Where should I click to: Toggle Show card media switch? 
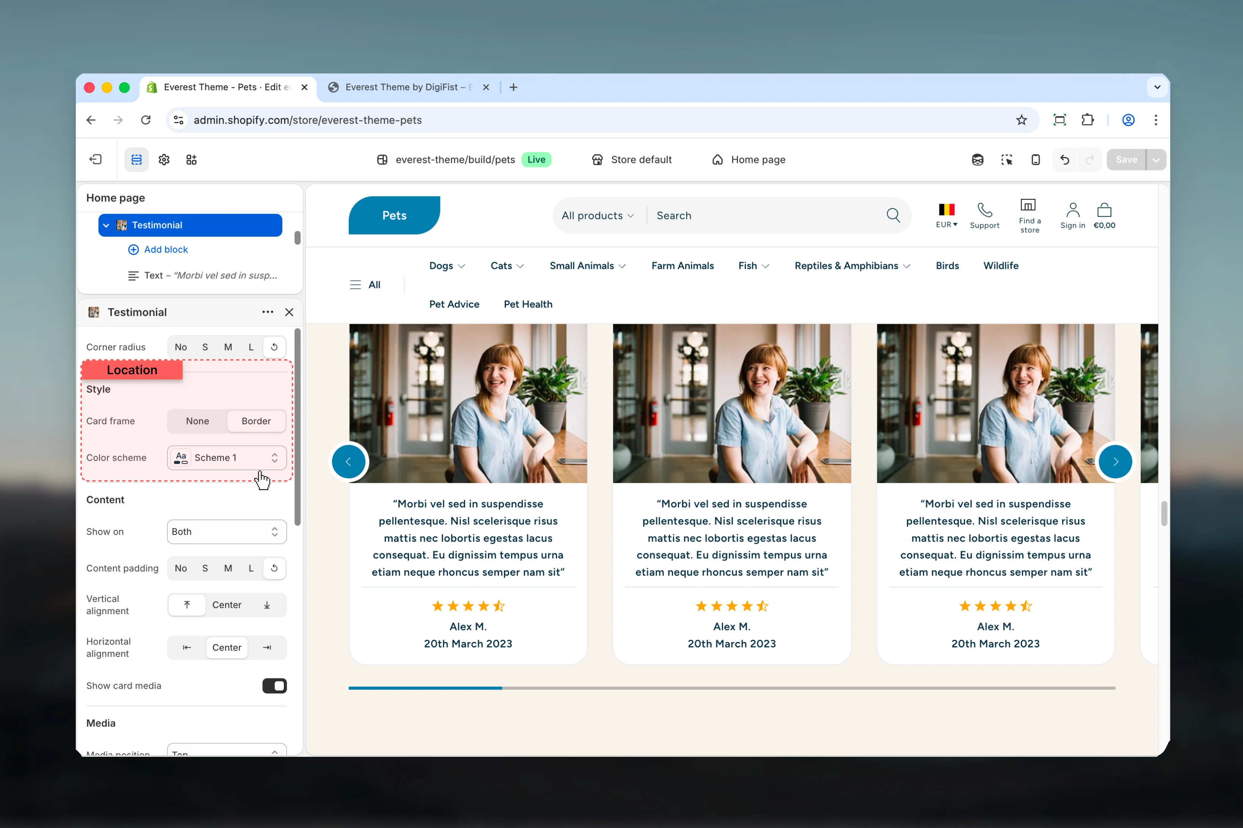[x=274, y=686]
